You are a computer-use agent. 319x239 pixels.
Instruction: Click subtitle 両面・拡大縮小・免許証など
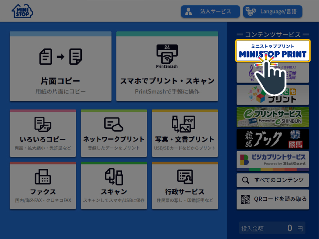pyautogui.click(x=43, y=148)
